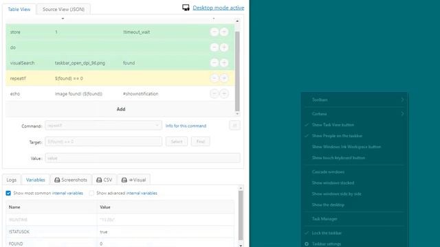
Task: Click the Add button under command table
Action: coord(121,109)
